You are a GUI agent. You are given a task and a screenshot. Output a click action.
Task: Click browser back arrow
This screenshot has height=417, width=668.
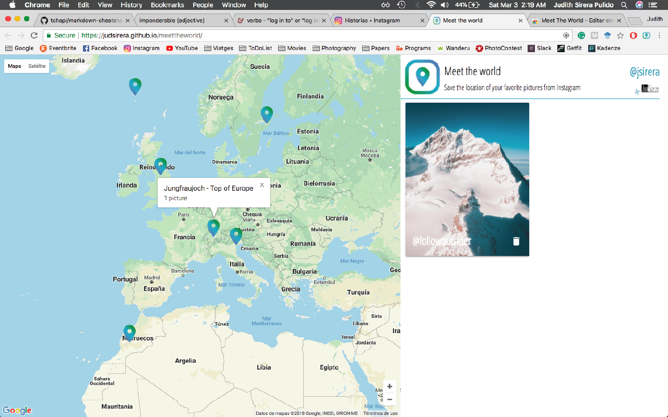click(x=8, y=35)
